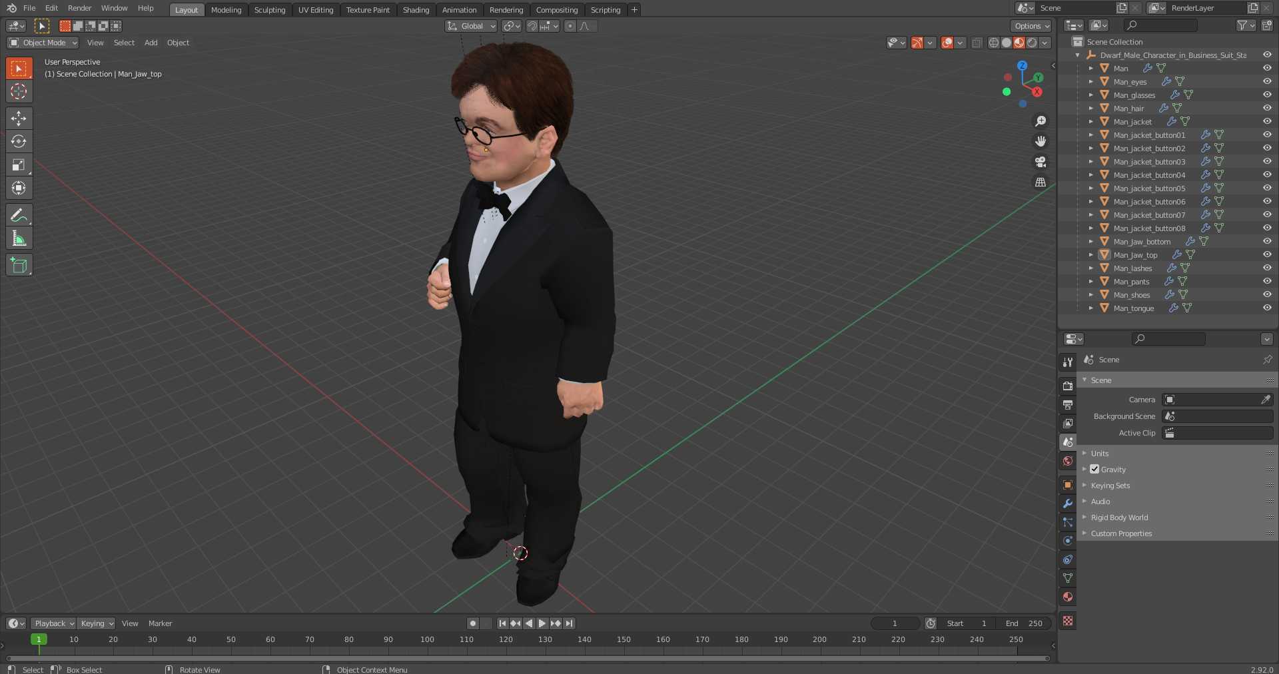Select the Add Cube tool

19,265
